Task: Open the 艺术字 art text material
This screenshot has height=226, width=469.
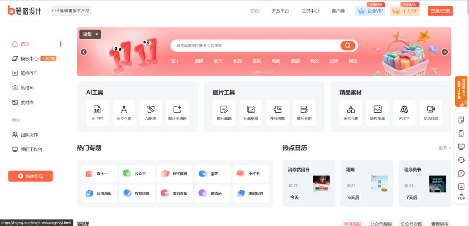Action: point(404,112)
